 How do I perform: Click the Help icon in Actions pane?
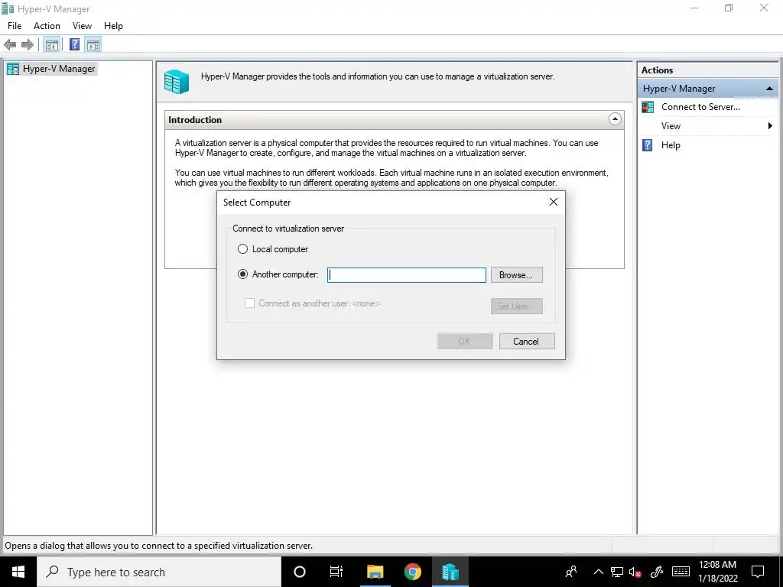click(647, 145)
